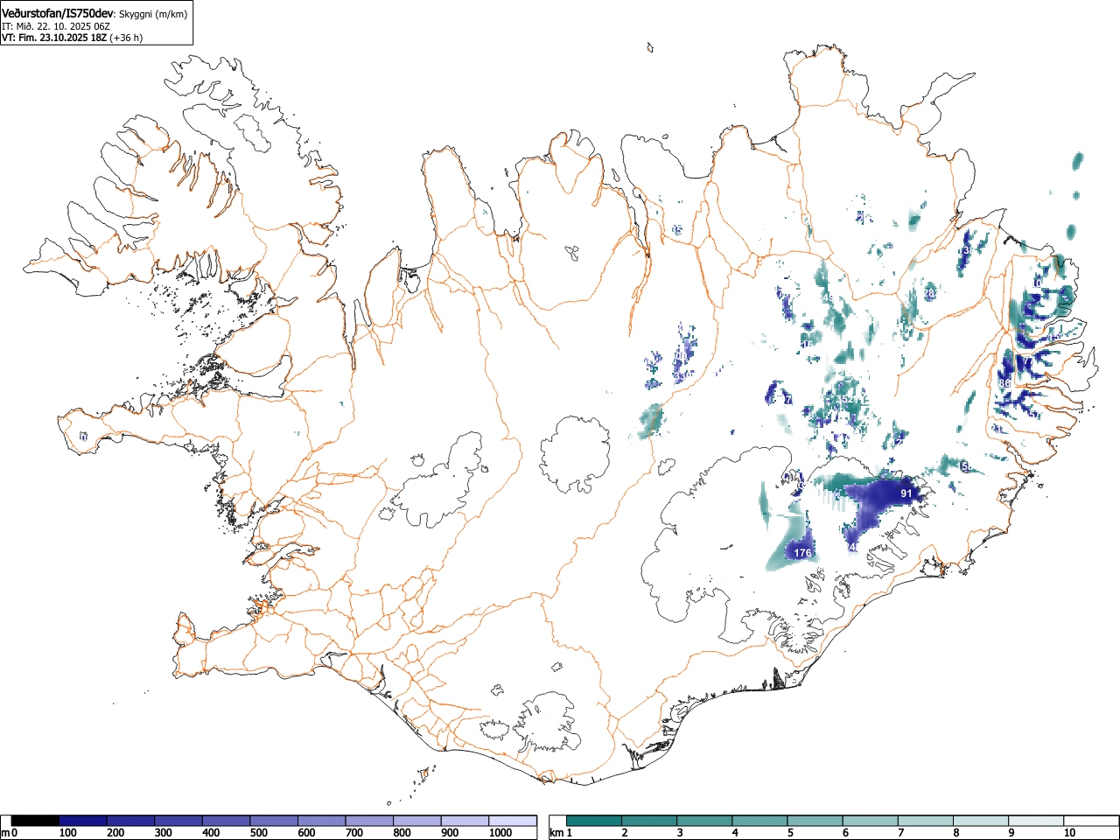1120x840 pixels.
Task: Click the 600–700 m legend swatch
Action: pyautogui.click(x=321, y=821)
